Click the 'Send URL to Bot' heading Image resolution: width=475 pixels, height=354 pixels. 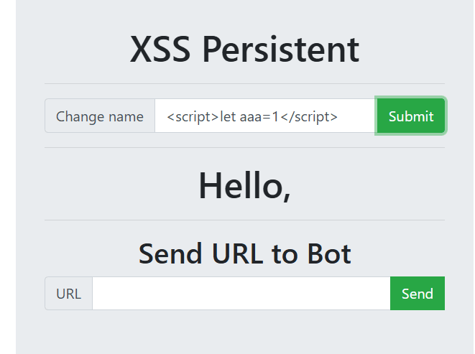244,253
